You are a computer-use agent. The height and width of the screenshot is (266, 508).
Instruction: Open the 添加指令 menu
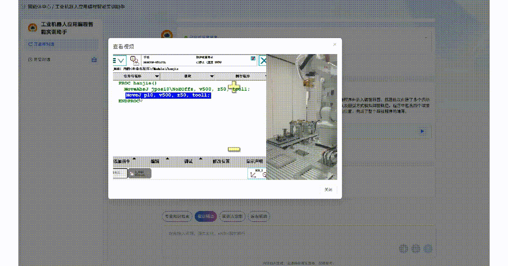(124, 161)
